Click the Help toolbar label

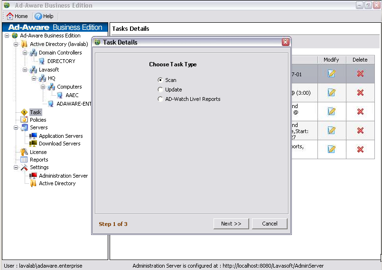click(x=48, y=16)
